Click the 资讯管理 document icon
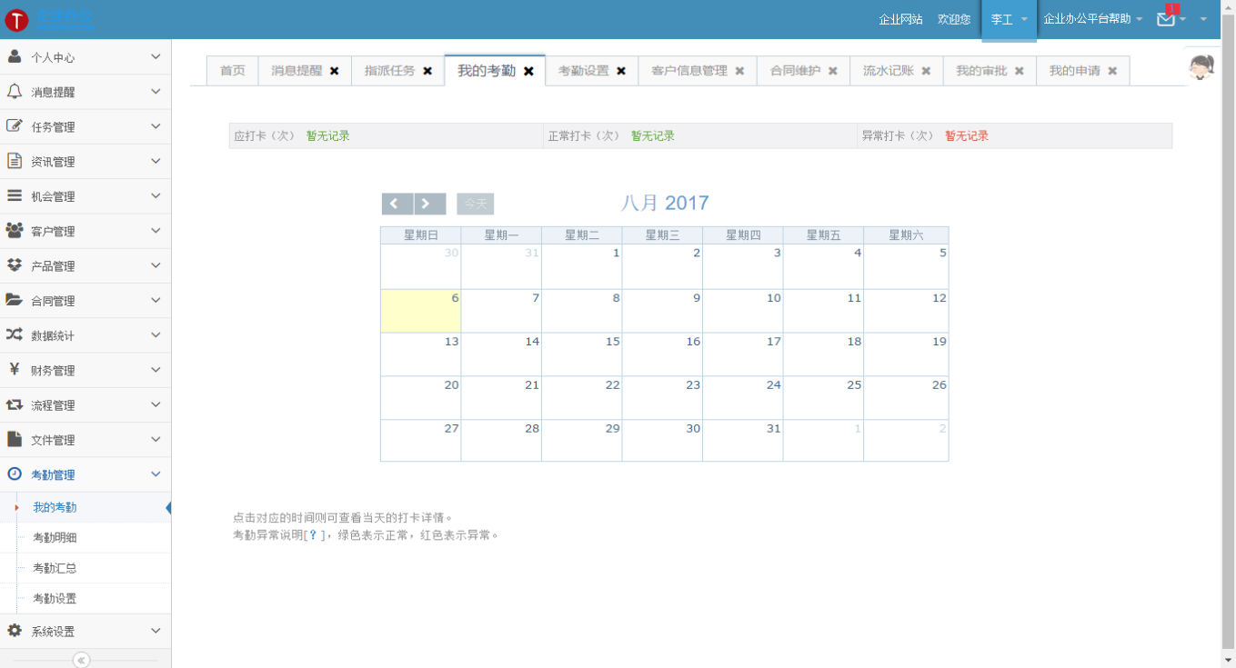 [15, 161]
